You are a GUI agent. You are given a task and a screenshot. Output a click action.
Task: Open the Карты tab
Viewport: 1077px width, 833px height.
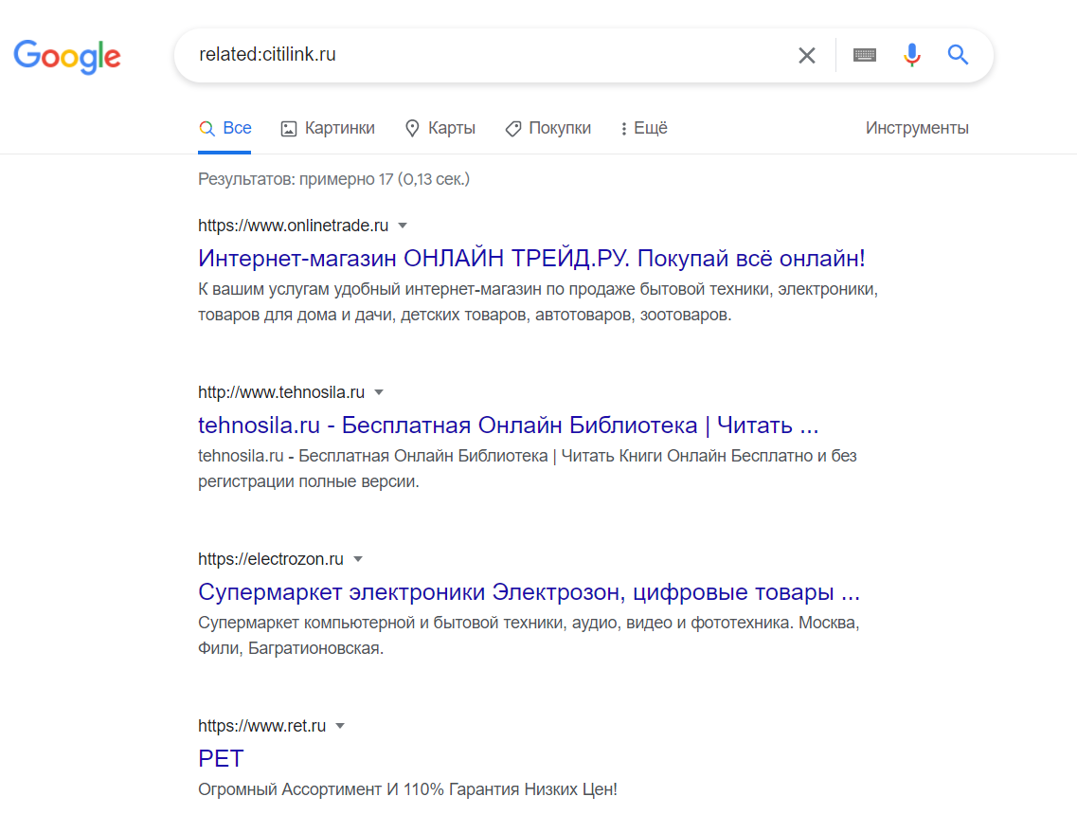point(440,128)
